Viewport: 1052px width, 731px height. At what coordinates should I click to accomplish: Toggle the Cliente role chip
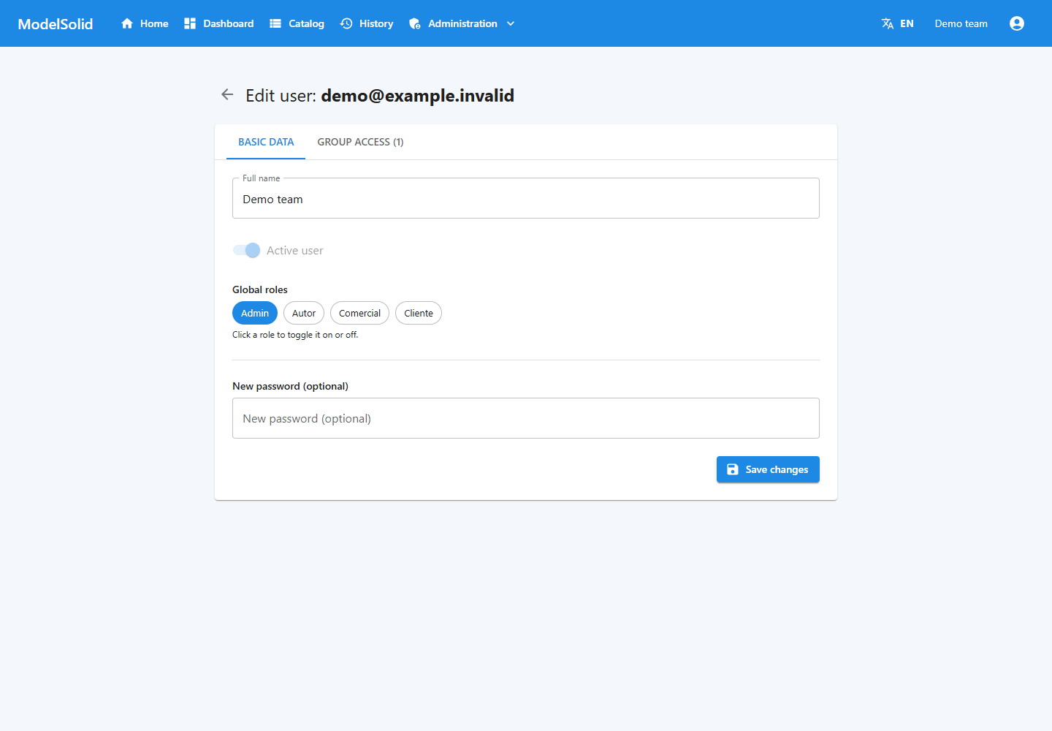pyautogui.click(x=419, y=313)
